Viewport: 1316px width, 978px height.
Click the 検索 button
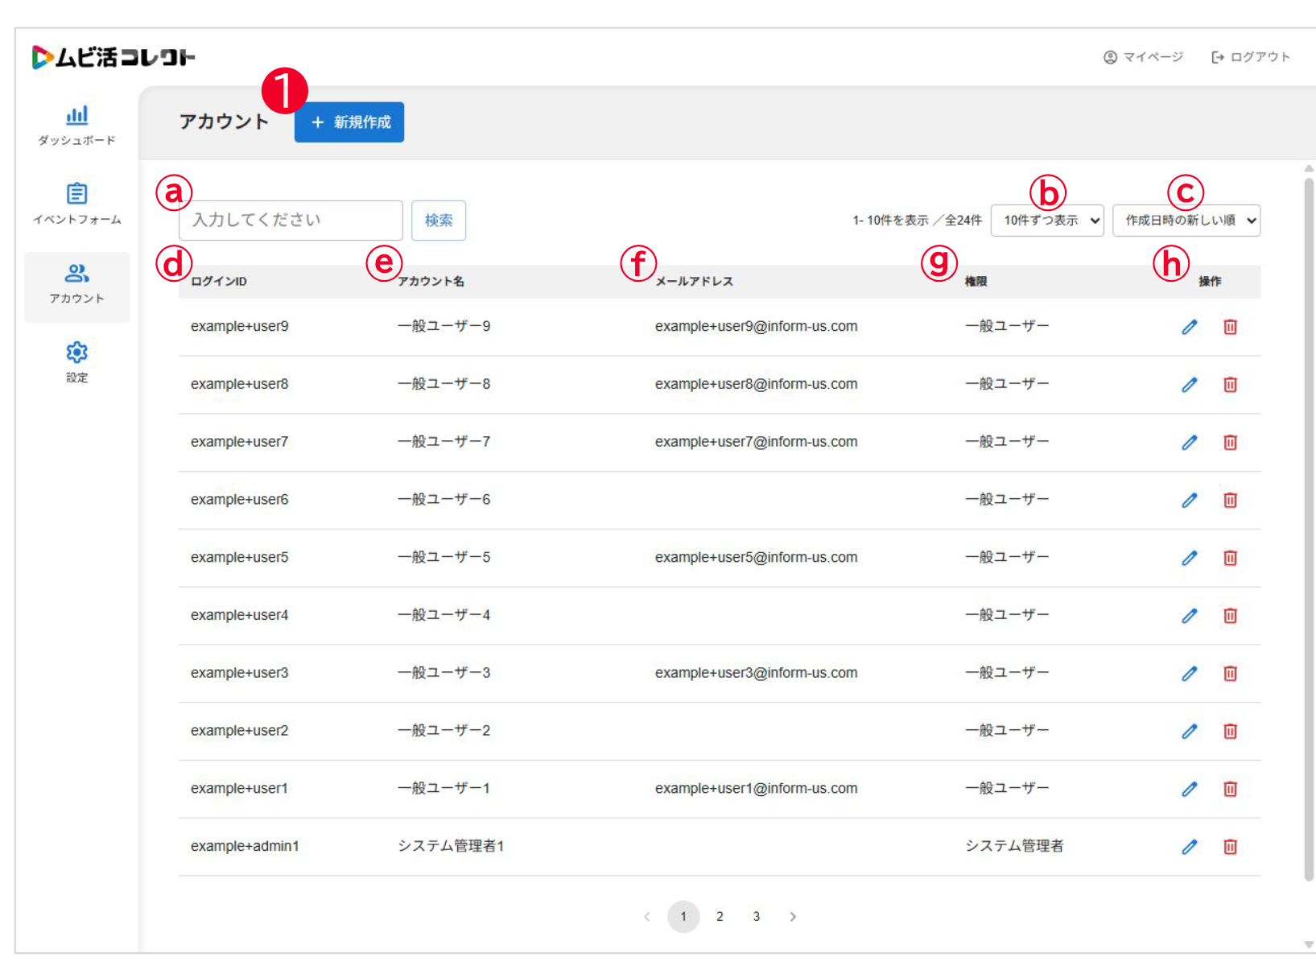tap(439, 221)
